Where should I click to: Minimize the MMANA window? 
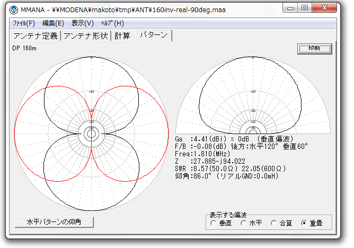point(289,8)
